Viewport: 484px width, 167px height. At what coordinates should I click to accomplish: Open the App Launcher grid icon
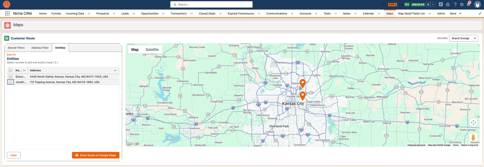click(x=7, y=13)
